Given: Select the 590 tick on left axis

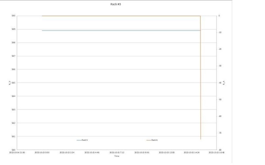Looking at the screenshot, I should click(x=13, y=16).
